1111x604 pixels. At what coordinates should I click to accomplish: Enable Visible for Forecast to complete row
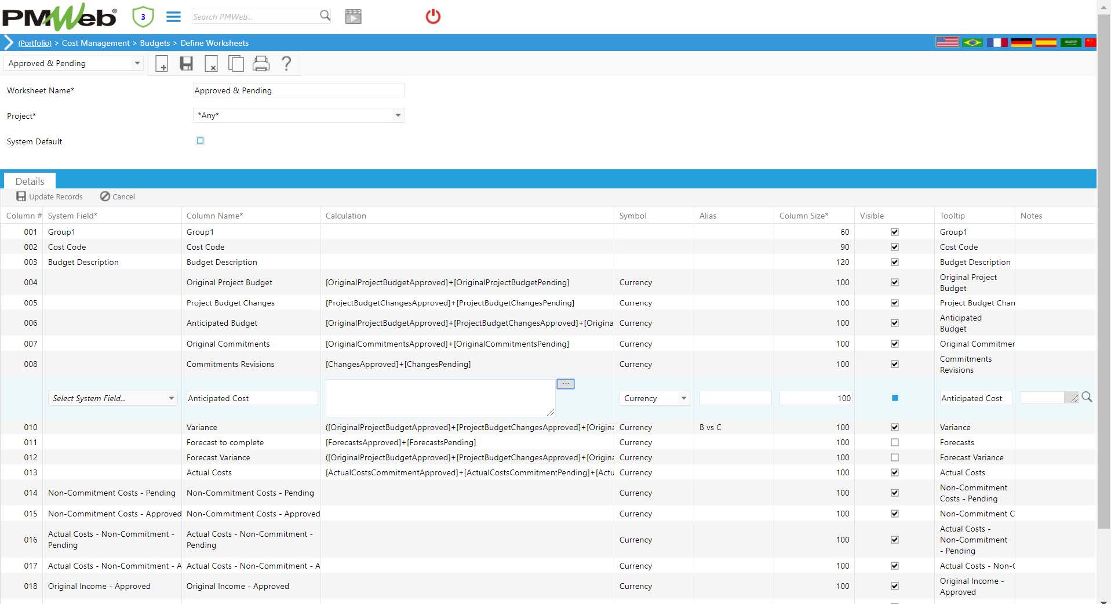[895, 442]
